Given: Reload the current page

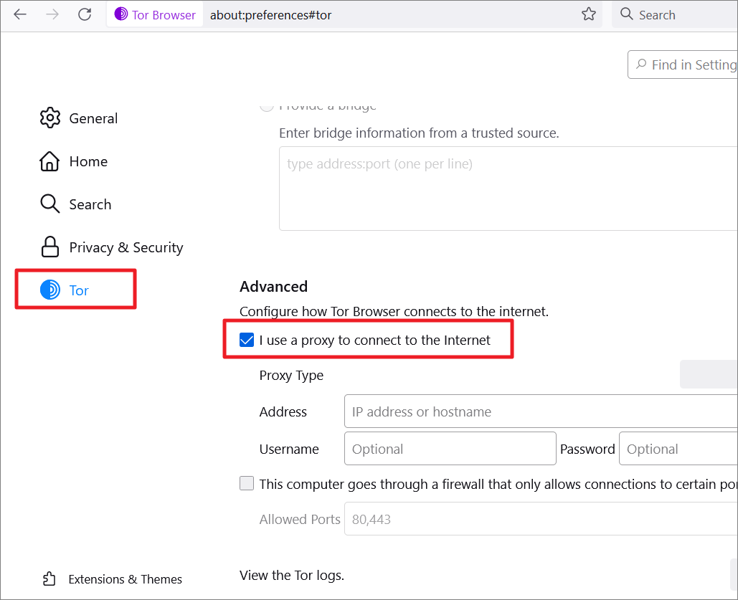Looking at the screenshot, I should [x=85, y=14].
